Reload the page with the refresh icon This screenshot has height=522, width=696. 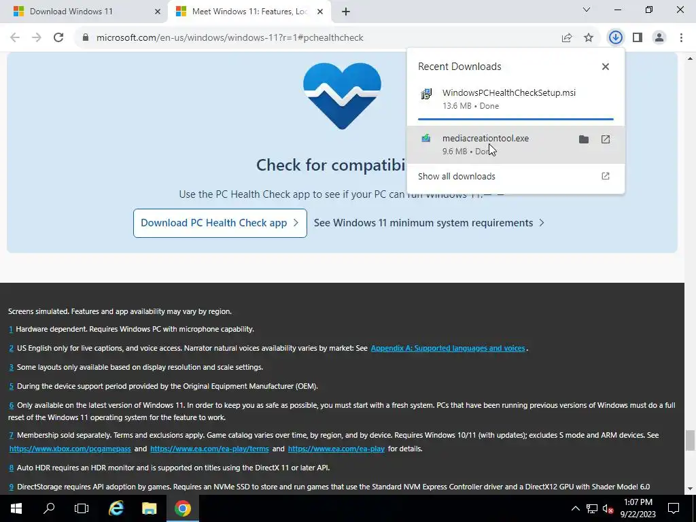click(x=58, y=38)
